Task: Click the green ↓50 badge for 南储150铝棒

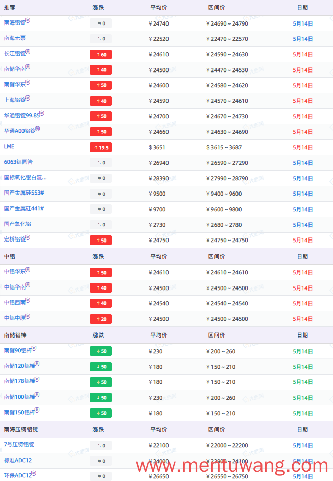Action: click(101, 413)
